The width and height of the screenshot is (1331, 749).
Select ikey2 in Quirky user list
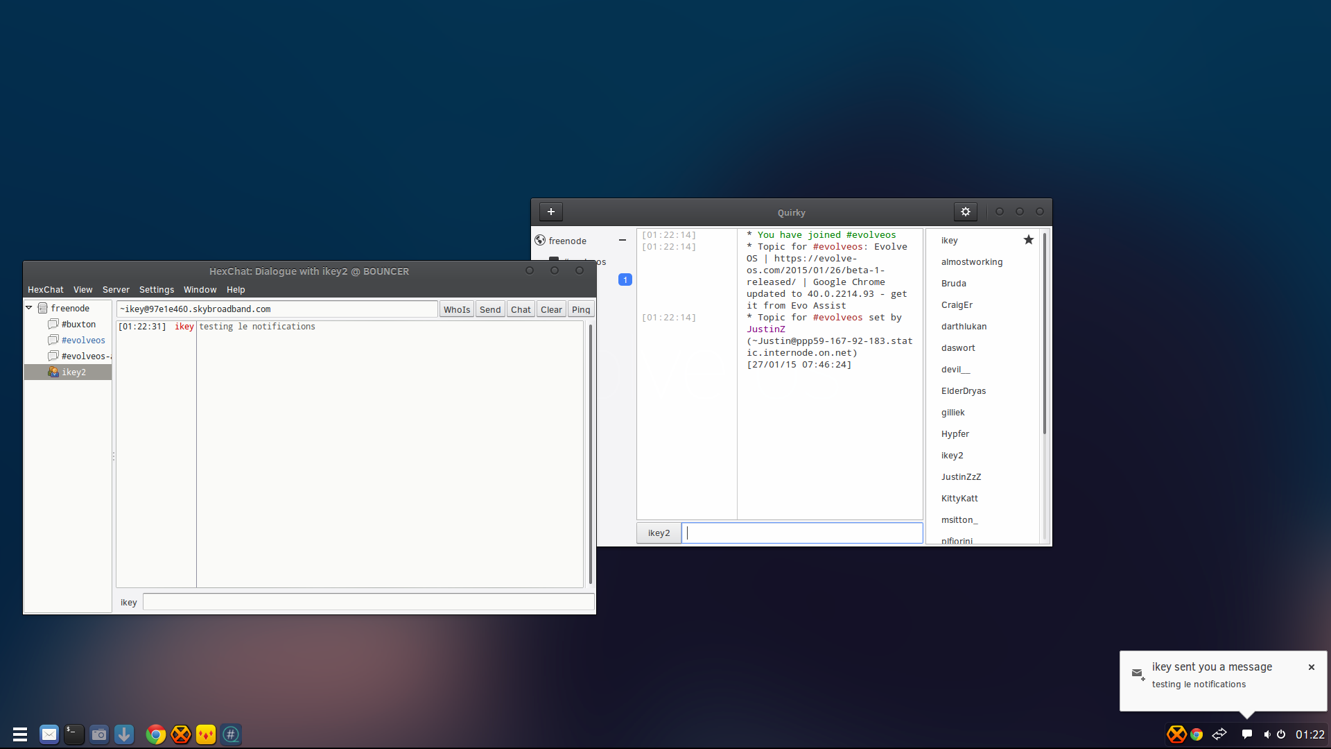[952, 455]
